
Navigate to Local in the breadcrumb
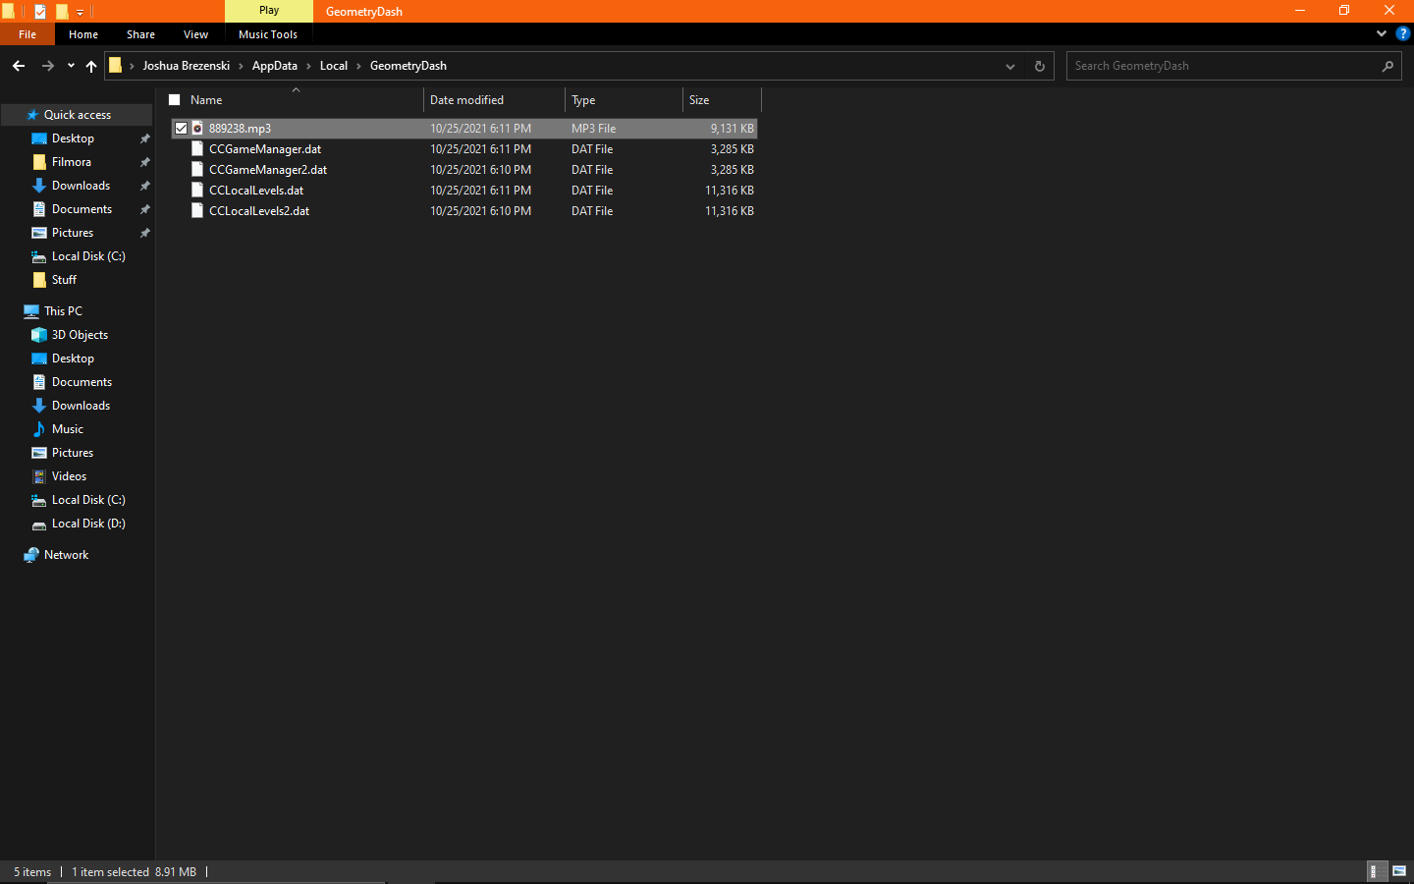[334, 66]
